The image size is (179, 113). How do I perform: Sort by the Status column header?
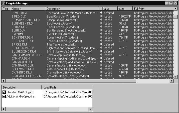(x=109, y=9)
